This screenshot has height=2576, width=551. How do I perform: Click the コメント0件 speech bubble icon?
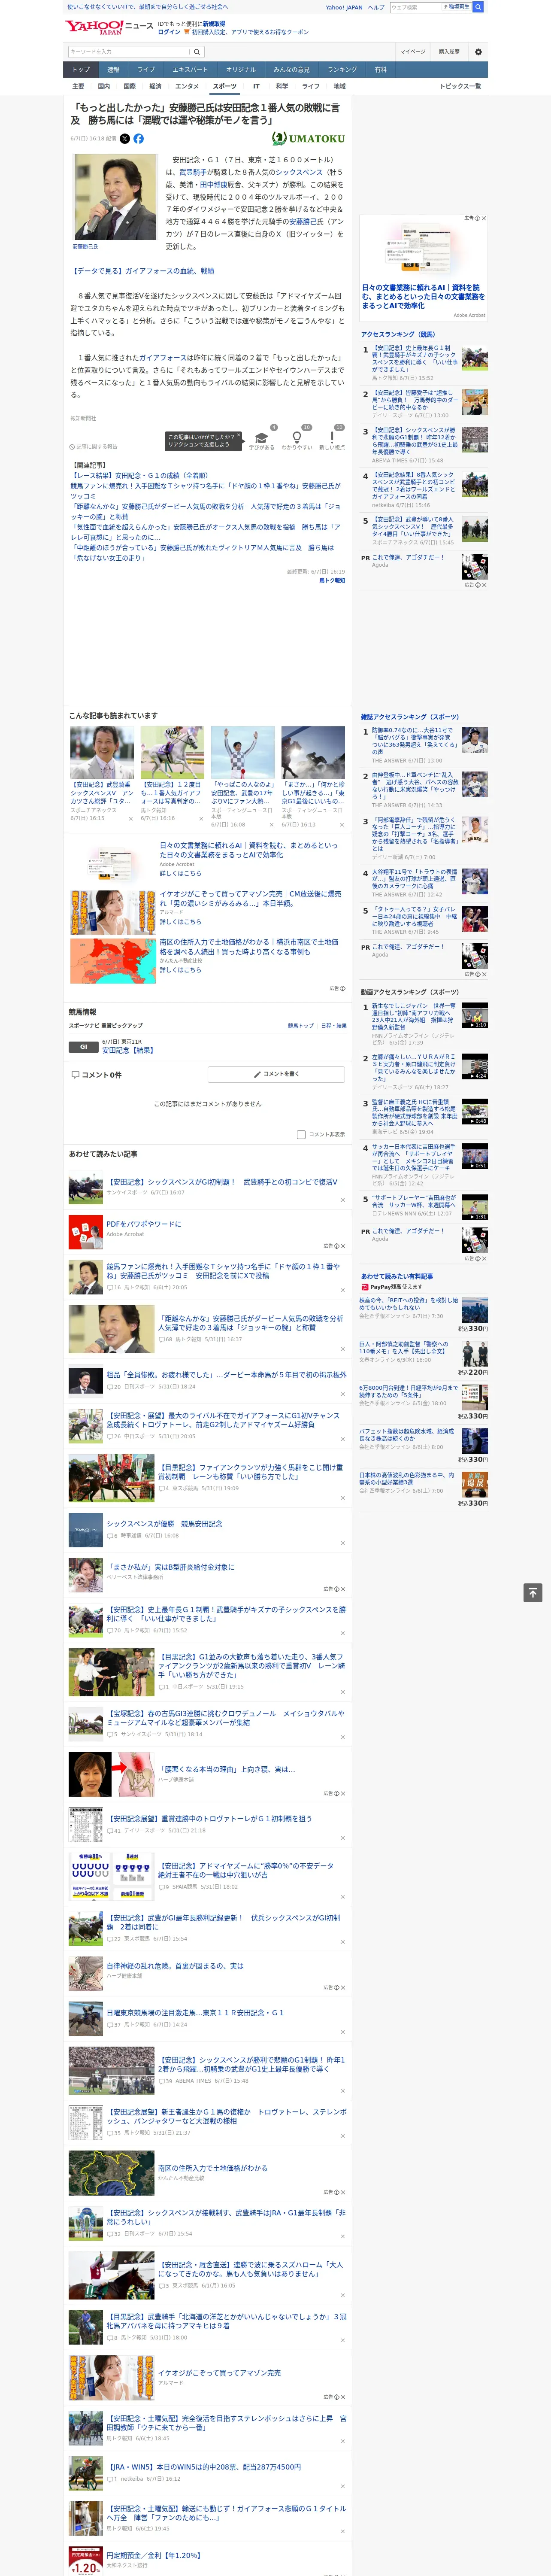click(75, 1075)
